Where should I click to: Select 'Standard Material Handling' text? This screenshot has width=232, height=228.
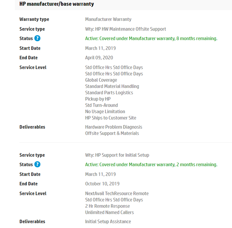tap(112, 86)
